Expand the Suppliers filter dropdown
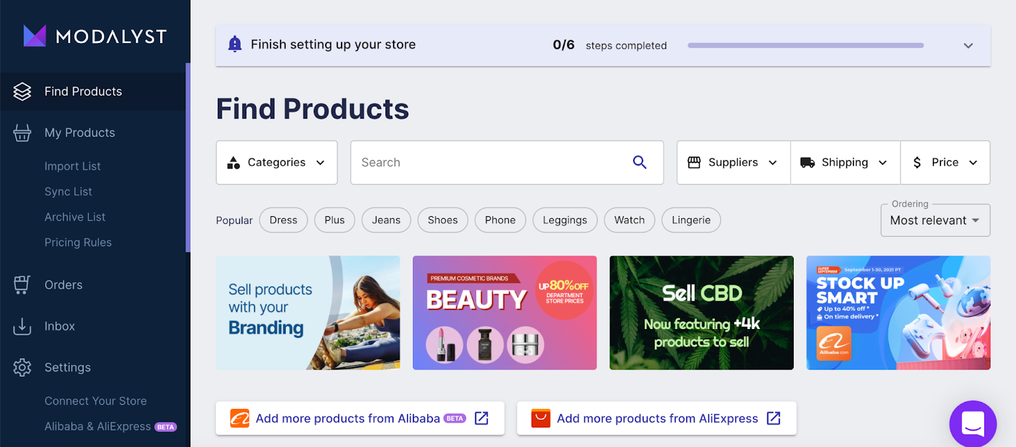The width and height of the screenshot is (1016, 447). (733, 162)
